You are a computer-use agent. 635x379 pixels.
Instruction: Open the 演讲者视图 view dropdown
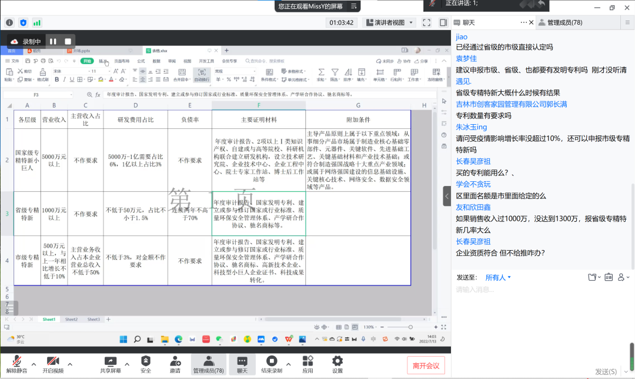pos(389,23)
